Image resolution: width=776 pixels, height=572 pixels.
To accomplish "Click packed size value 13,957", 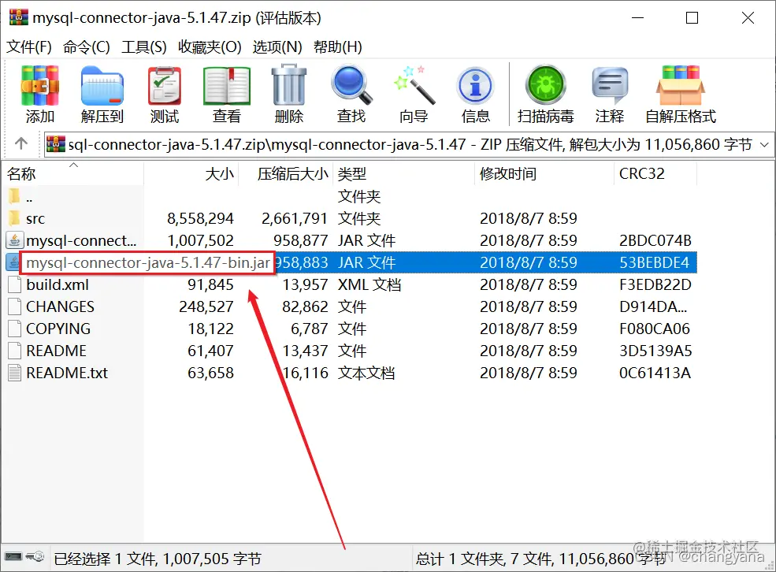I will tap(305, 284).
